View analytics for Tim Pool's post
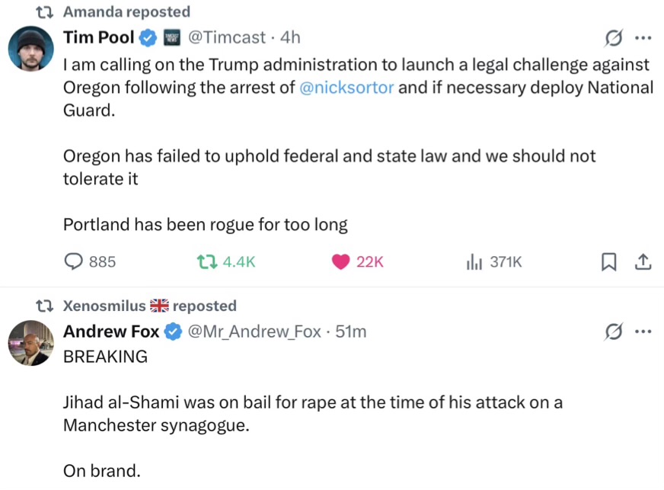 click(474, 261)
